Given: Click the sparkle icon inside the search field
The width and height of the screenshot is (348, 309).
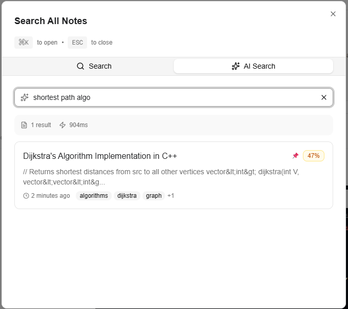Looking at the screenshot, I should (x=25, y=97).
